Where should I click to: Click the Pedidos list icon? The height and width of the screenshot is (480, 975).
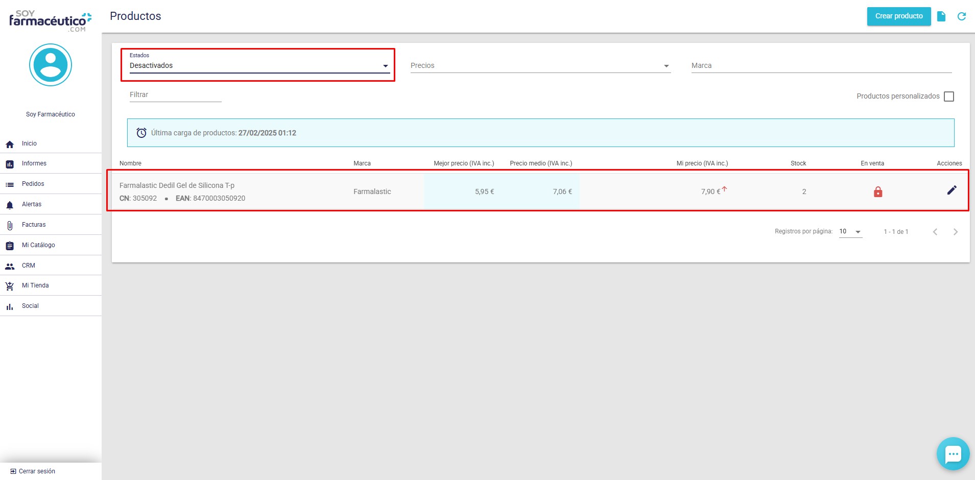pos(10,184)
